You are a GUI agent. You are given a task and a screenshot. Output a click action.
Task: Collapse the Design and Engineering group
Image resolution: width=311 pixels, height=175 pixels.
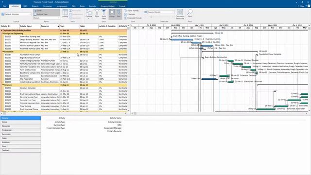[x=3, y=34]
